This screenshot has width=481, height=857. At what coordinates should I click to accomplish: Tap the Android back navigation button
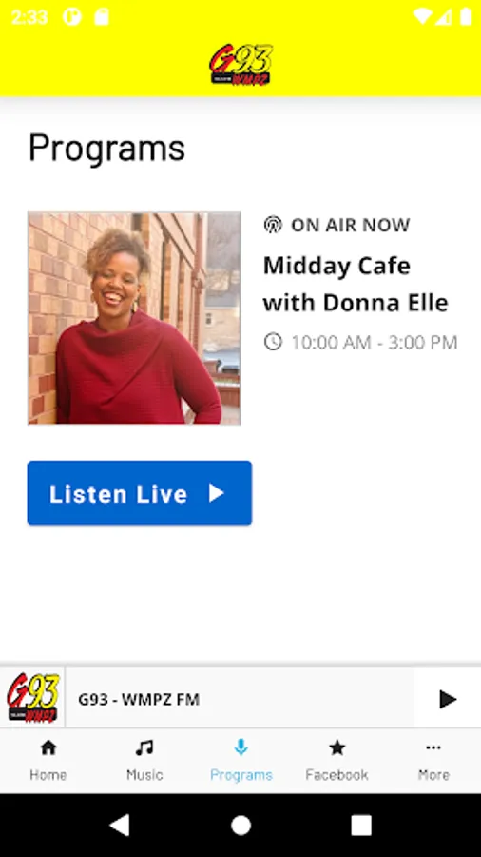pos(120,826)
